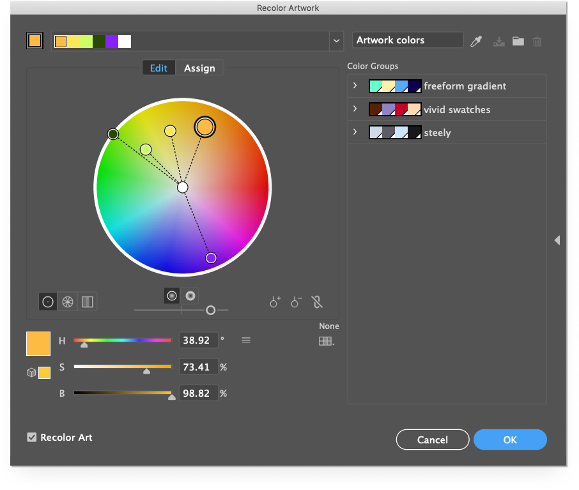Click the orange base color swatch

(38, 343)
